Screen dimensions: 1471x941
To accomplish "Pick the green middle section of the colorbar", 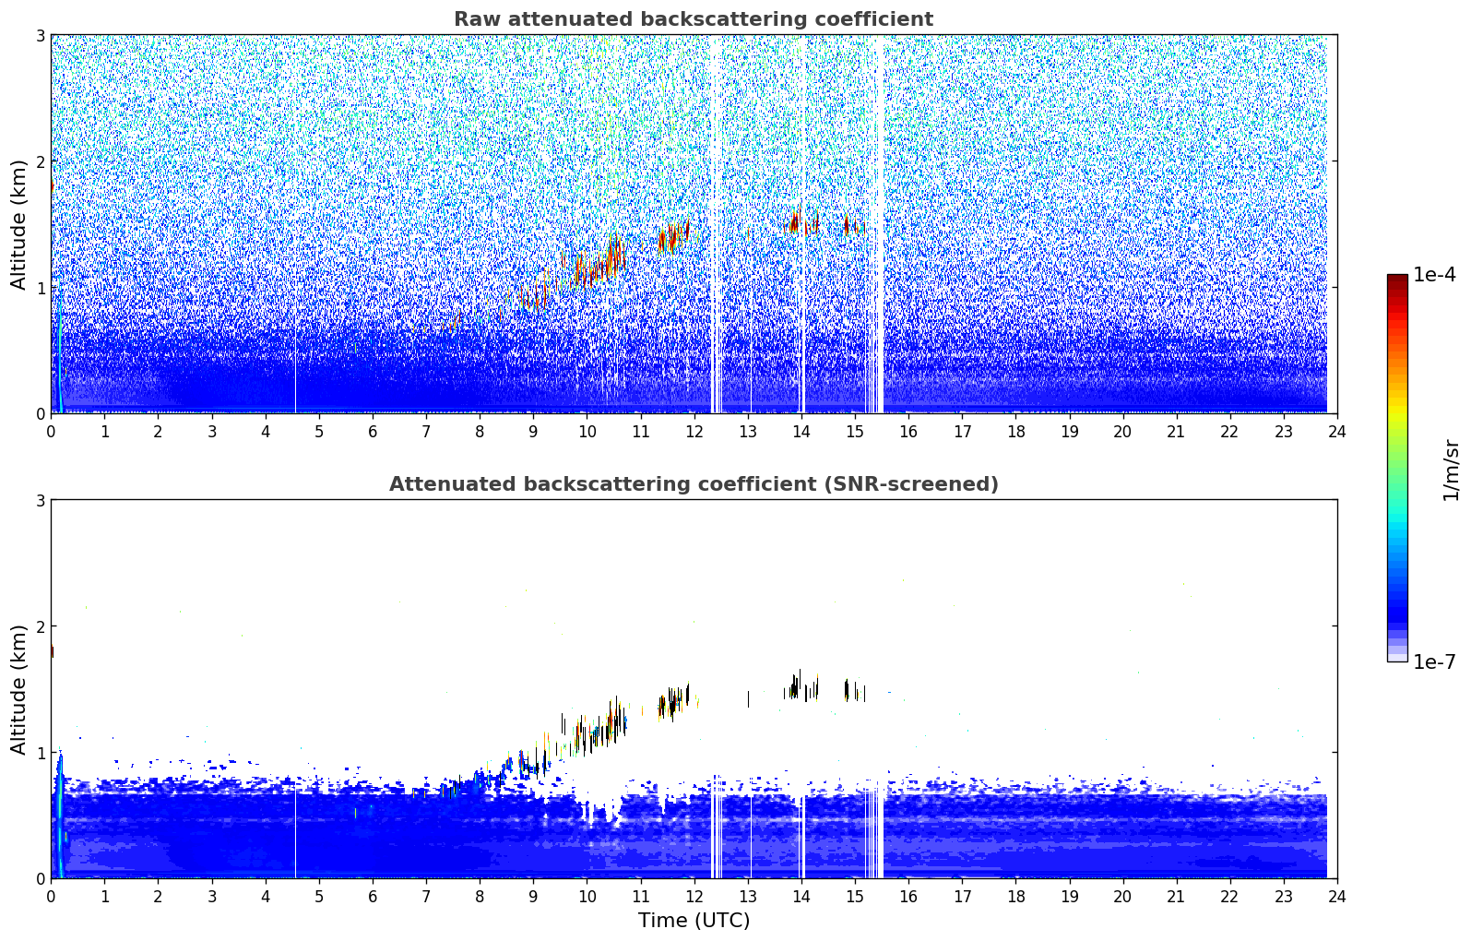I will pyautogui.click(x=1397, y=452).
